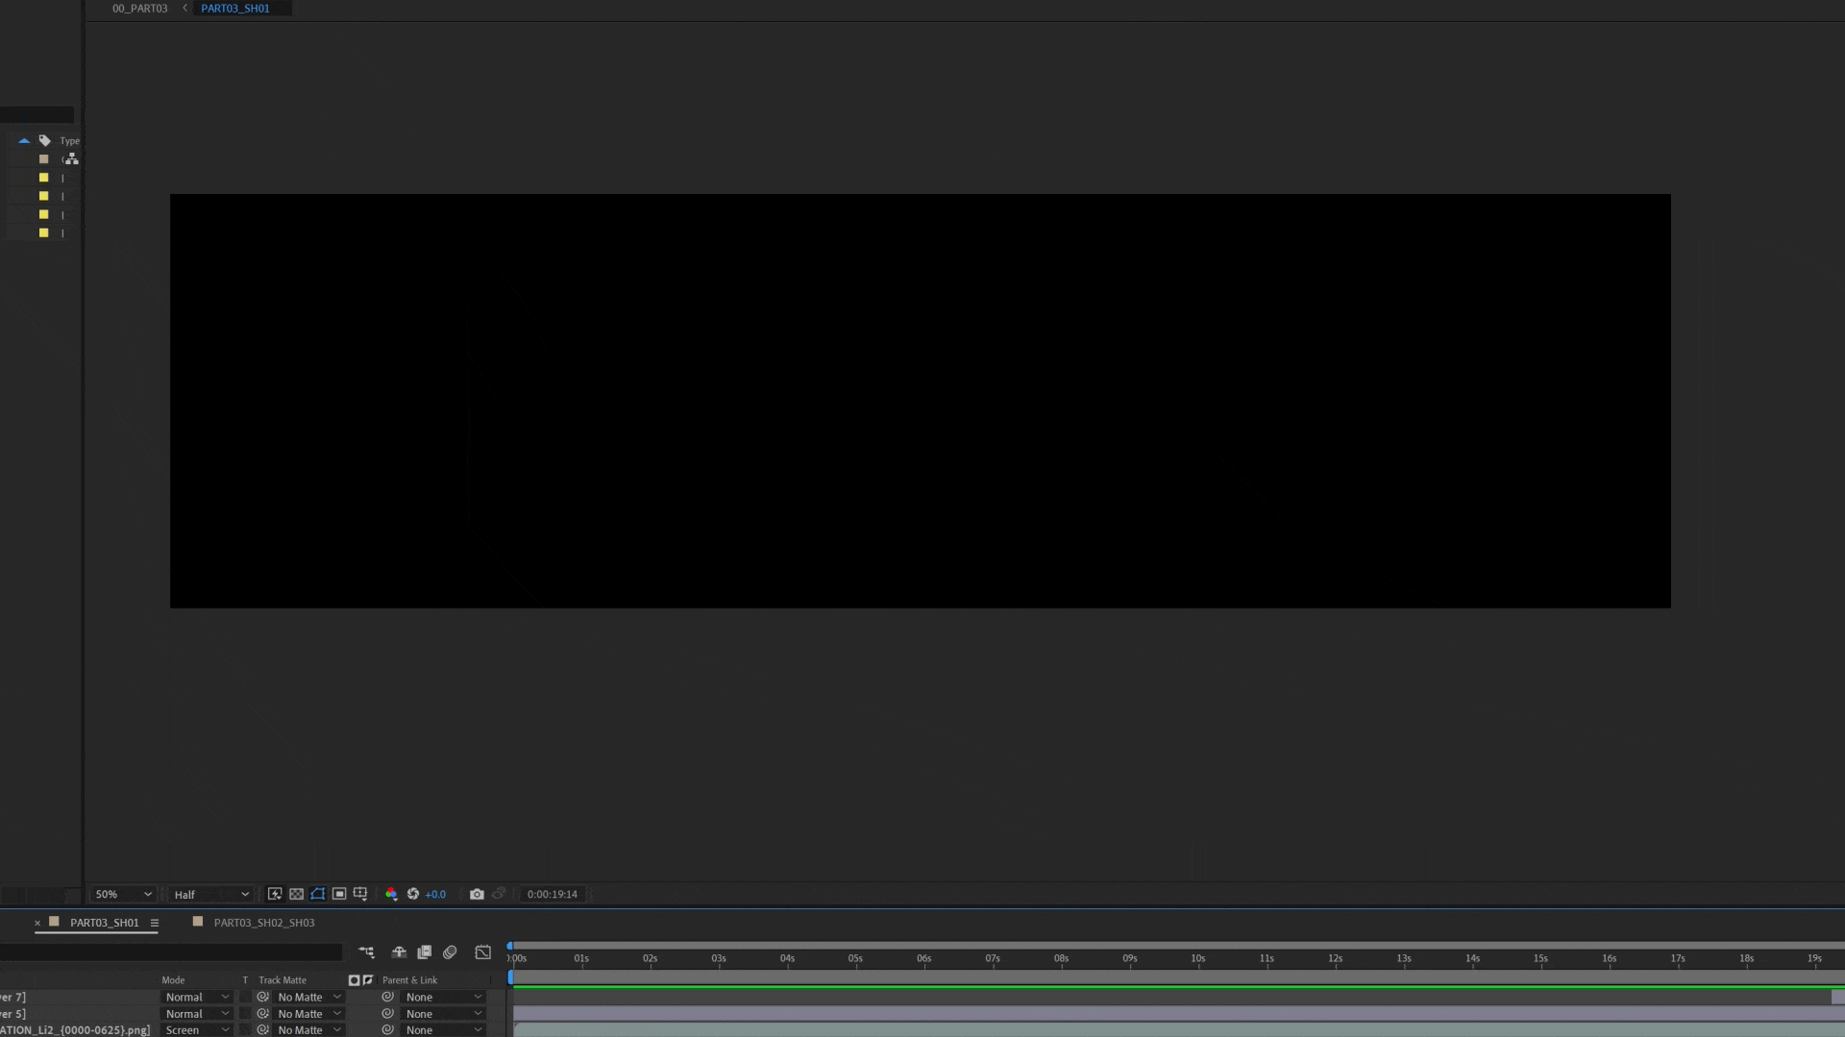Screen dimensions: 1845x1037
Task: Toggle hide shy layers switch
Action: click(x=399, y=953)
